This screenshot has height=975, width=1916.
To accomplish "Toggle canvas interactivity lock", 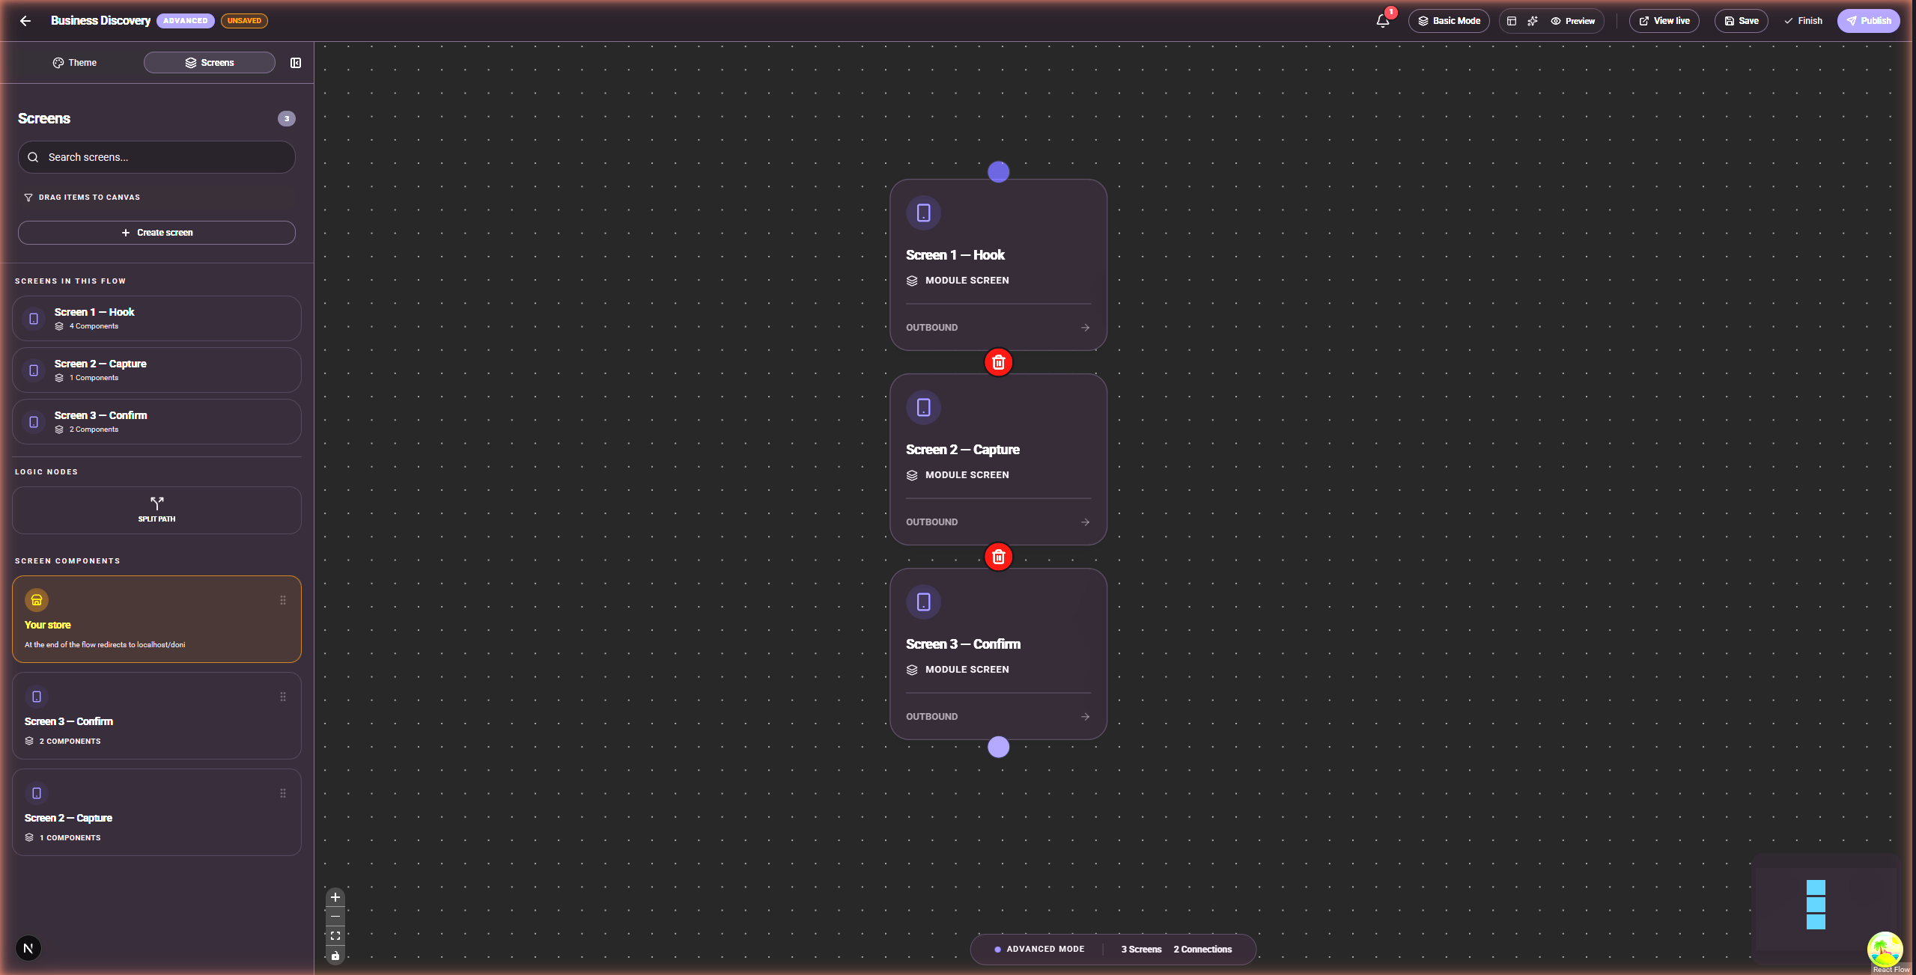I will click(x=335, y=956).
